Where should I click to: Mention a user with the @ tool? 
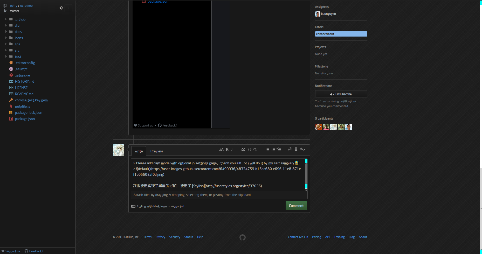pos(290,150)
